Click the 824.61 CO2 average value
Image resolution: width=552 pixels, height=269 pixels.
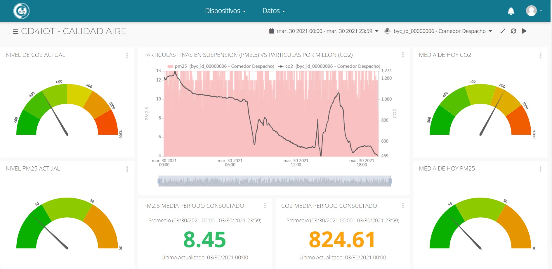coord(342,240)
